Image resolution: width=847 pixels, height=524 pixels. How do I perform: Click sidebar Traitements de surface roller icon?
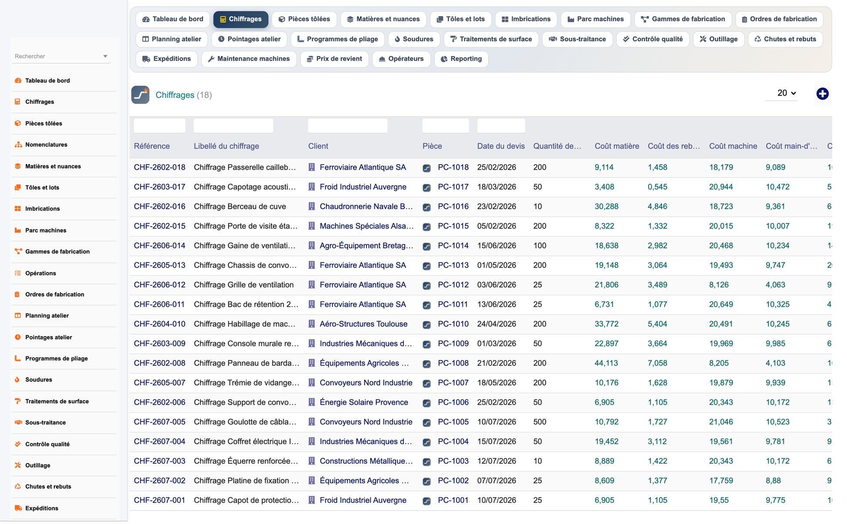click(x=18, y=401)
